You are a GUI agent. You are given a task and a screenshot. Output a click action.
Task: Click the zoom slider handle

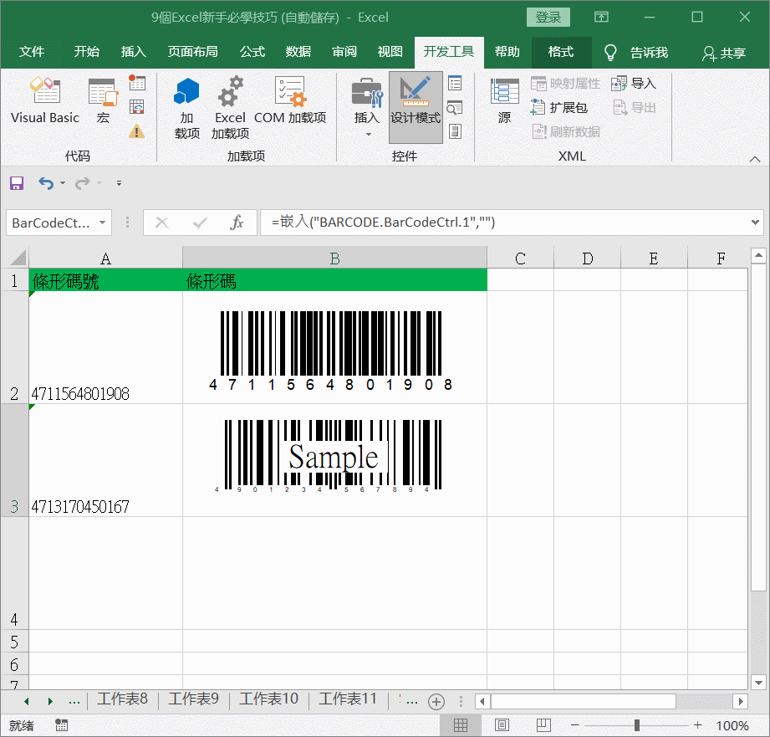(x=636, y=725)
